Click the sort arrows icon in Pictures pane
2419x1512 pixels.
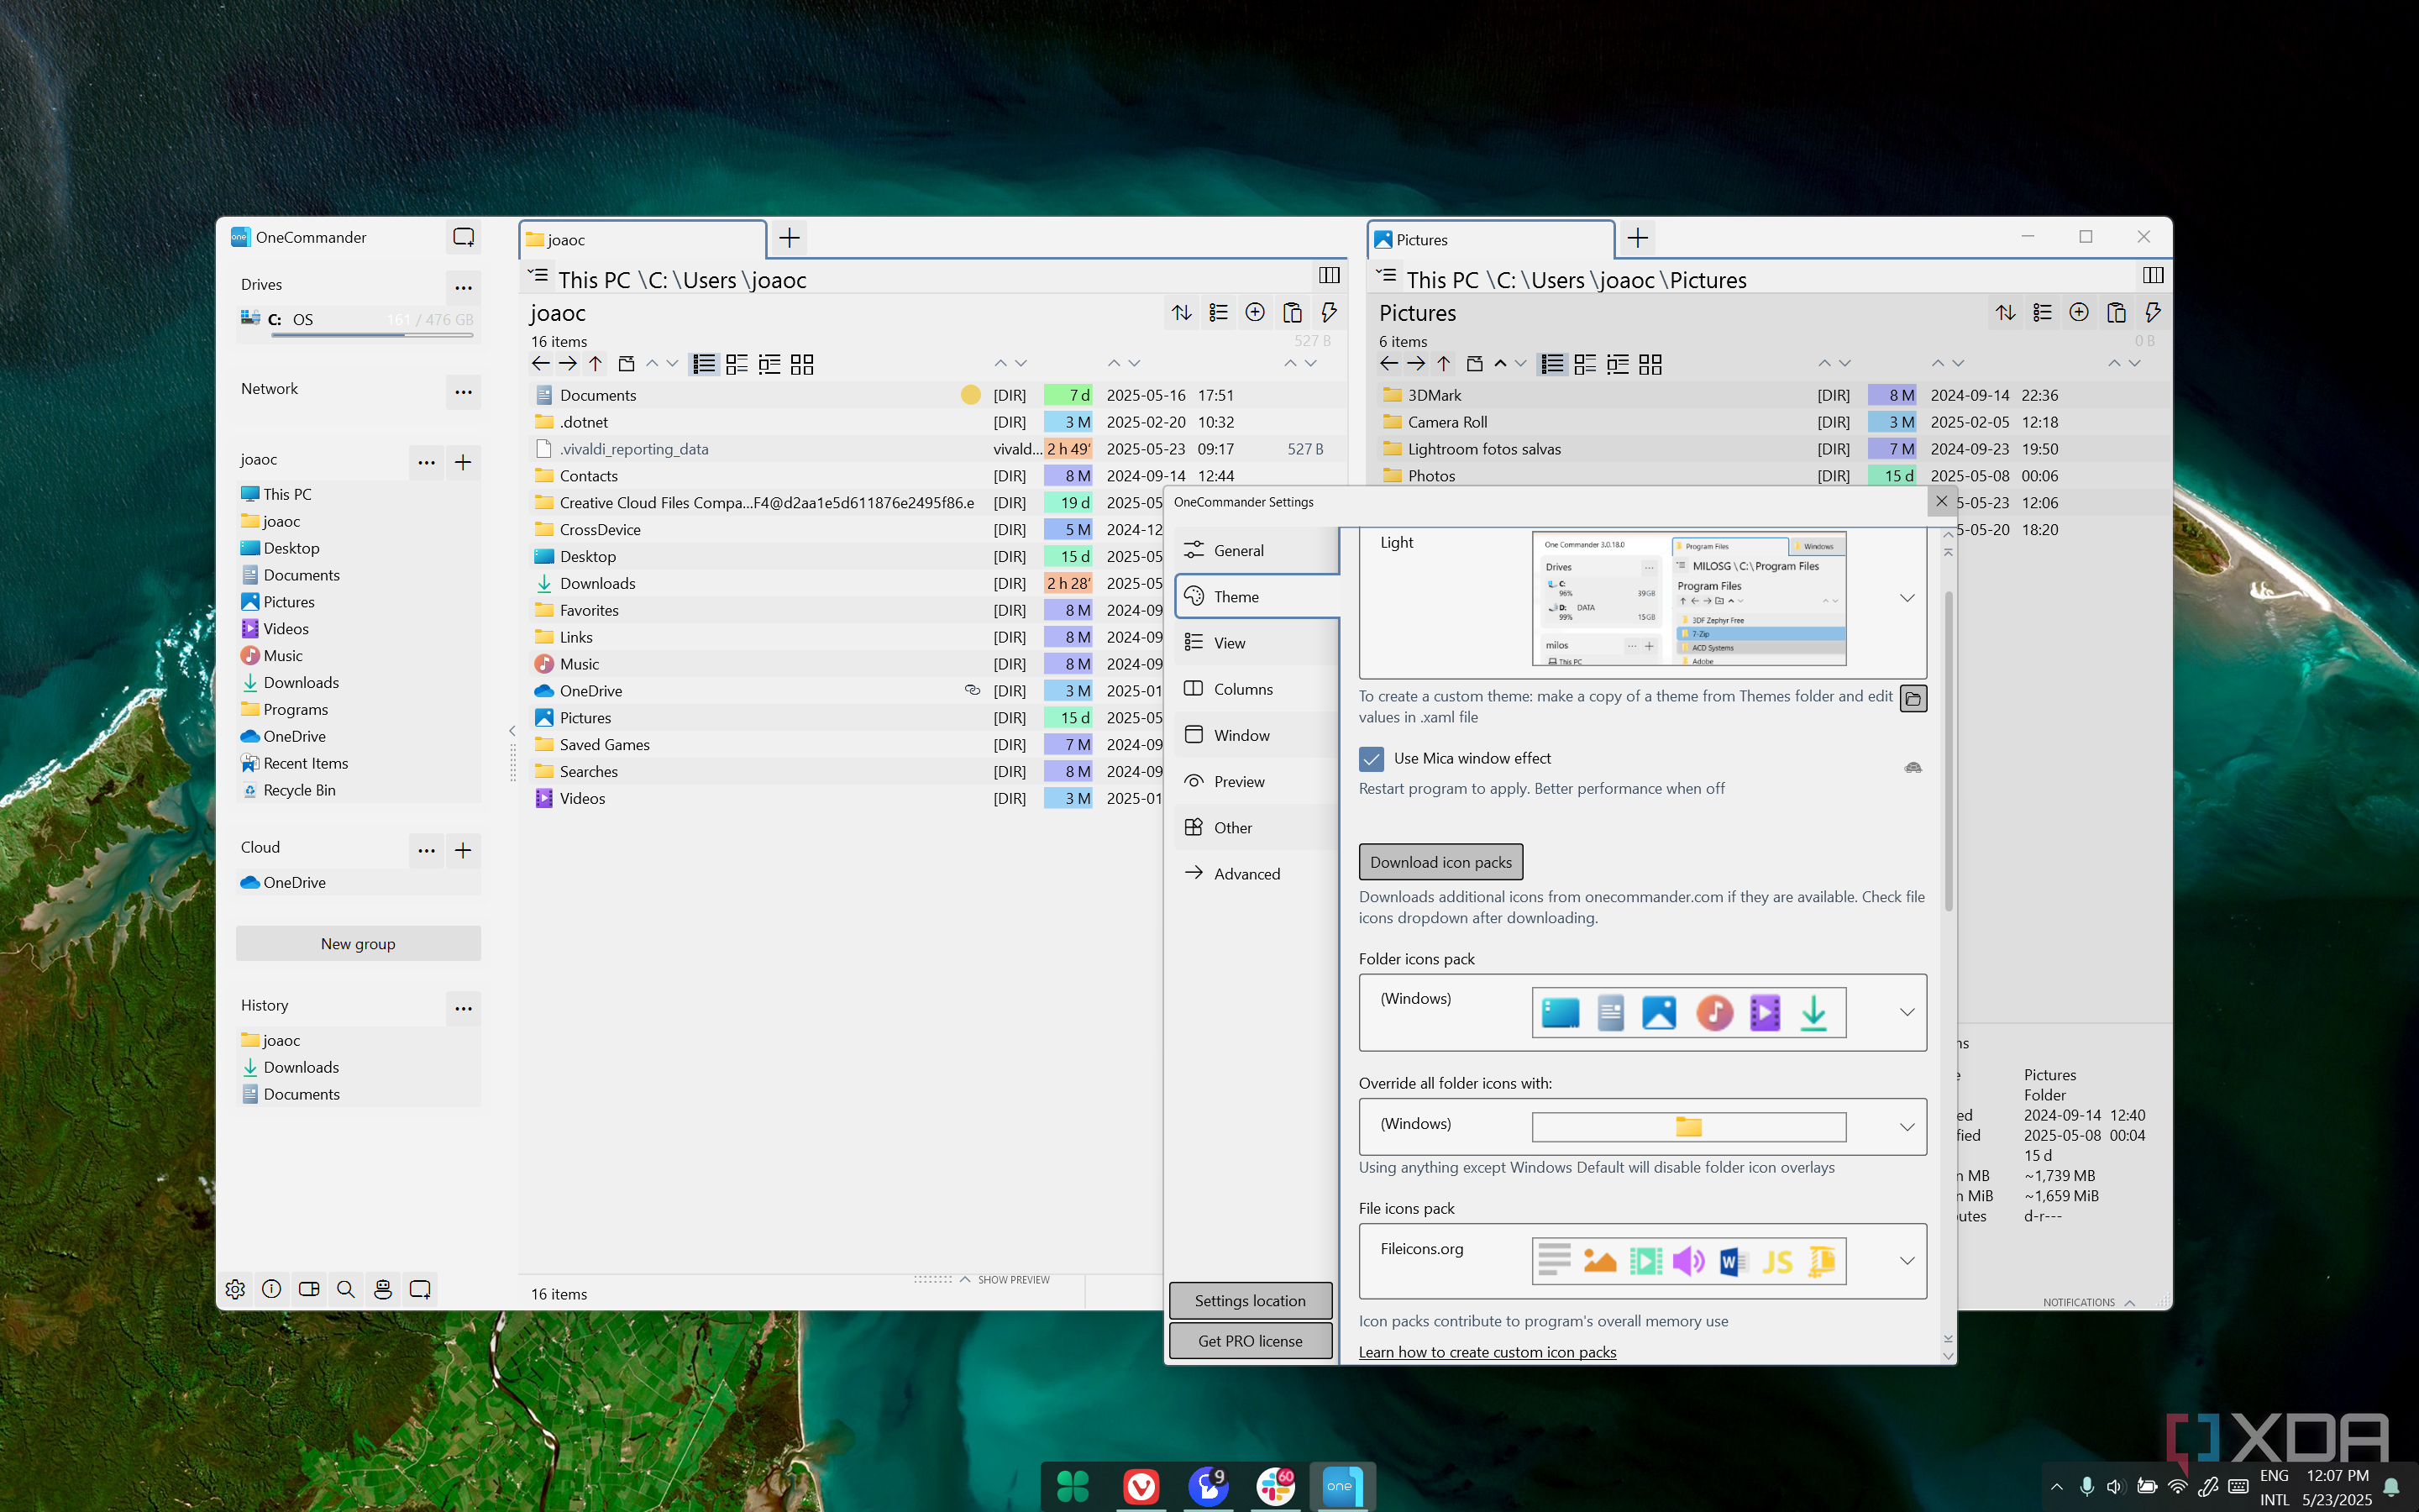2005,312
